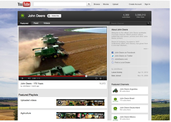Viewport: 171px width, 122px height.
Task: Click the video frame showing combines
Action: 63,51
